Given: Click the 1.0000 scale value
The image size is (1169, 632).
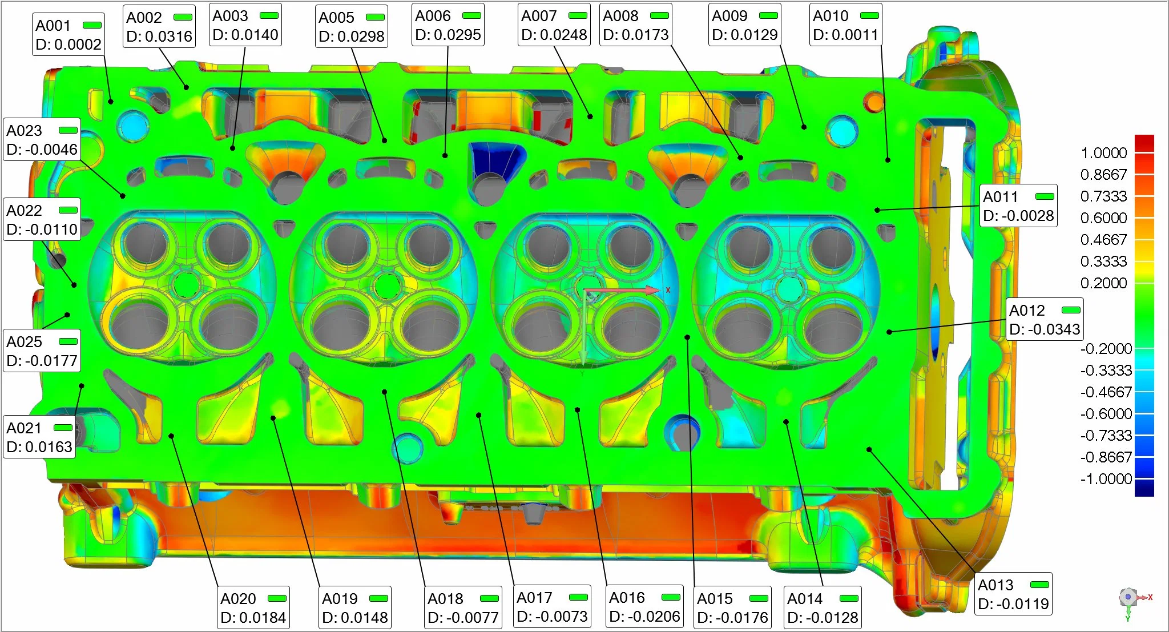Looking at the screenshot, I should pos(1104,153).
